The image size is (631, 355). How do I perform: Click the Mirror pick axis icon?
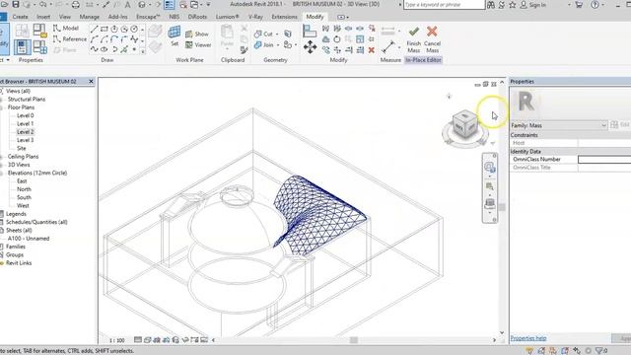tap(326, 29)
